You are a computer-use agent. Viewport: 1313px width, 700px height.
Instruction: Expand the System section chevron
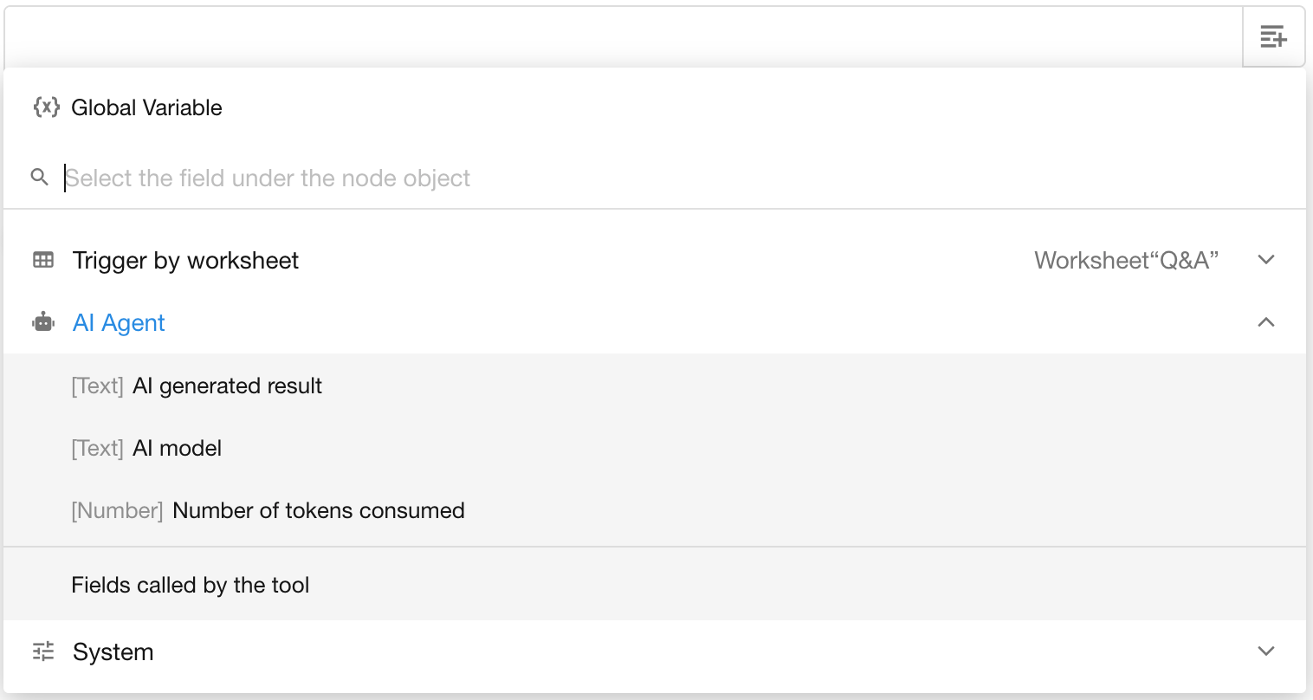(x=1266, y=651)
